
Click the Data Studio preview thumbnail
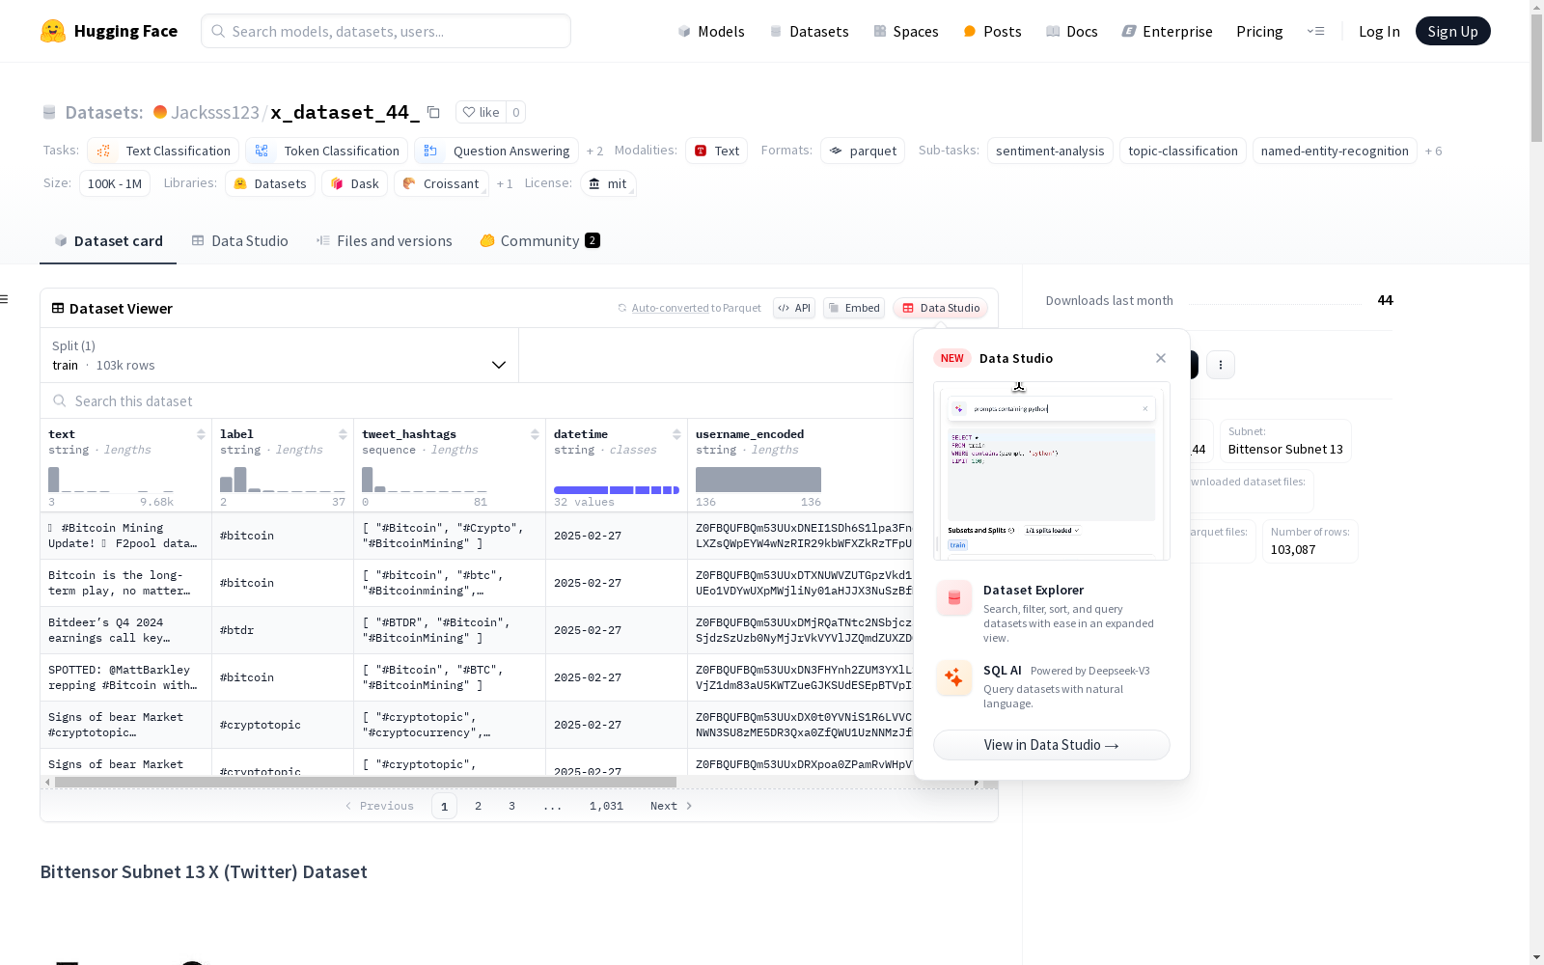tap(1052, 471)
